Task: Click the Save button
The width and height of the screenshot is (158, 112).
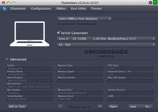Action: pyautogui.click(x=136, y=107)
